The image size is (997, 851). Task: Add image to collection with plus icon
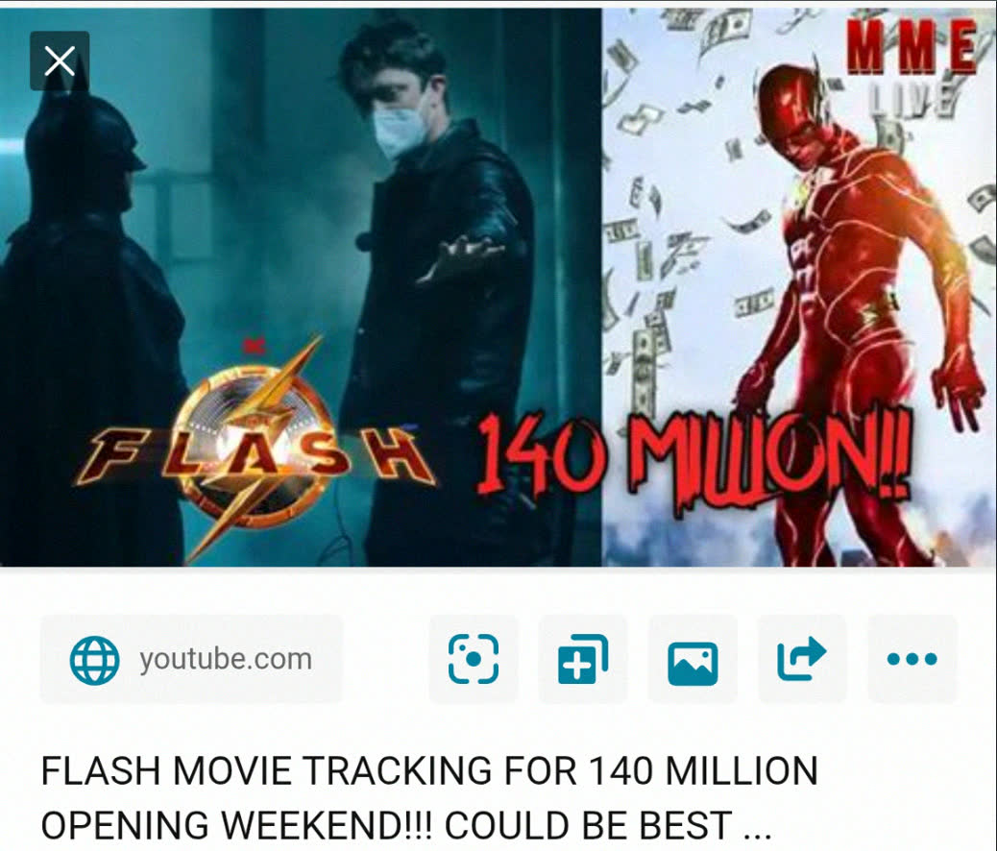coord(582,659)
